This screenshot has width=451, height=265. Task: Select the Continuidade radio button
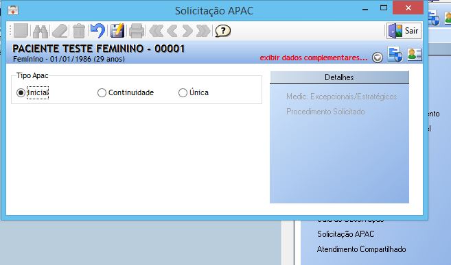[x=102, y=92]
